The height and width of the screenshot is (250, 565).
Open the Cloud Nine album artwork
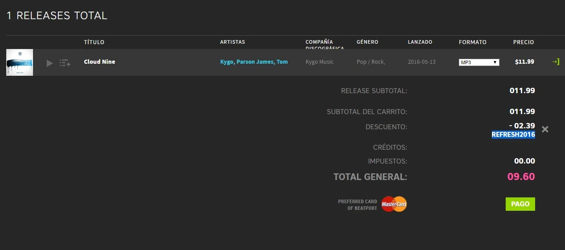[20, 62]
